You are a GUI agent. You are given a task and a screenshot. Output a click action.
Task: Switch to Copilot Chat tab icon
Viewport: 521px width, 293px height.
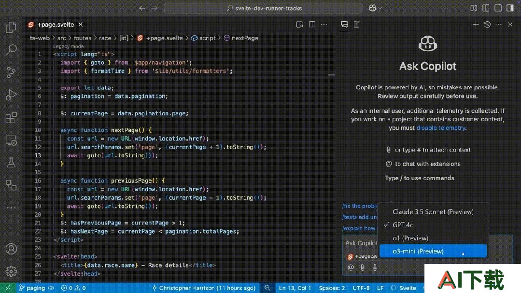[x=345, y=24]
